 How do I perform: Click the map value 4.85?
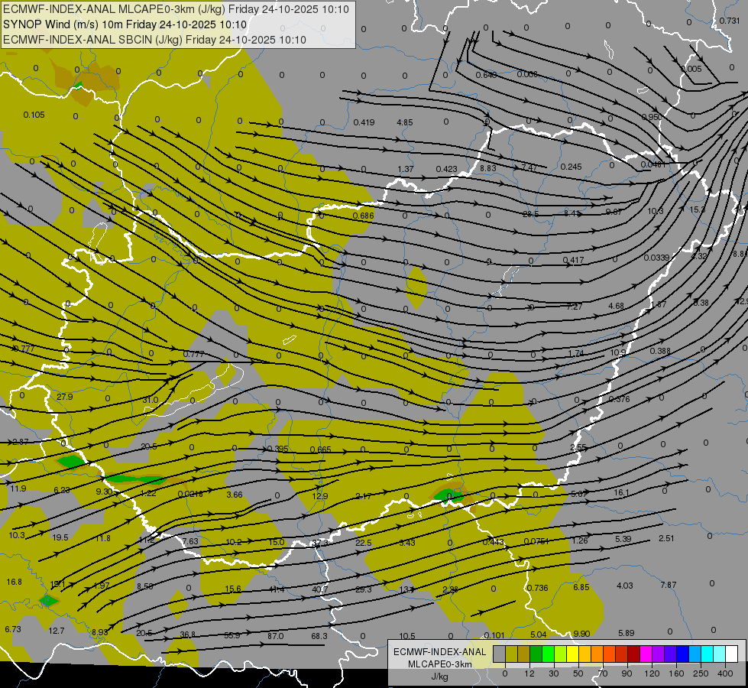[x=404, y=122]
